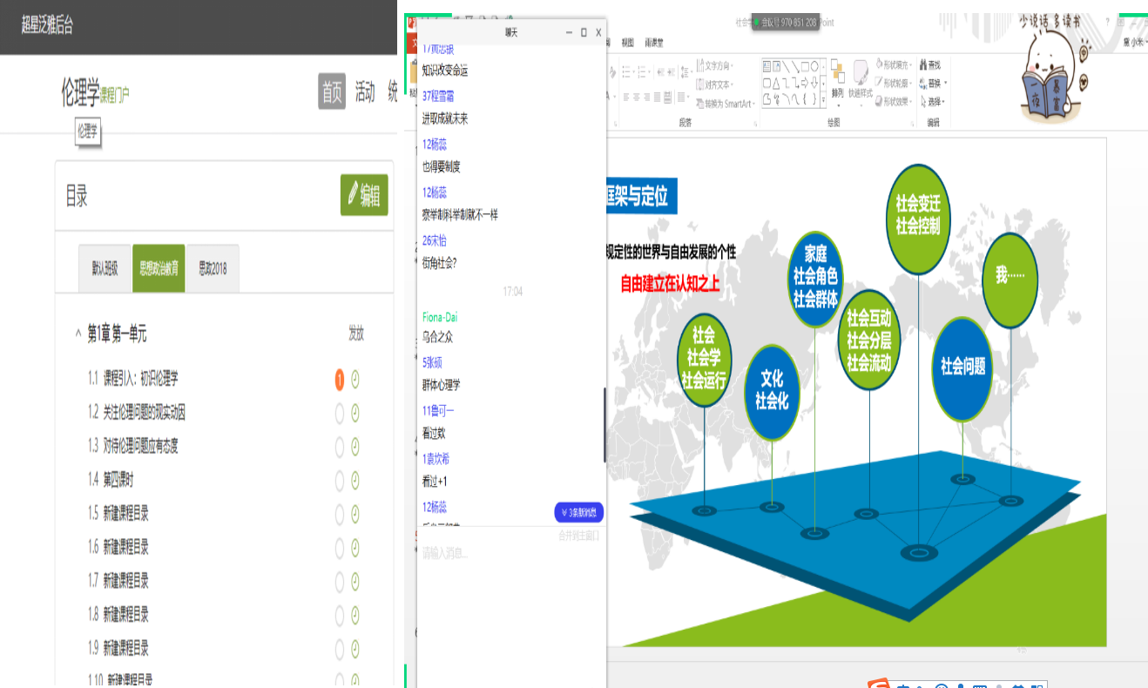Click the 3条新消息 new messages button

point(578,512)
